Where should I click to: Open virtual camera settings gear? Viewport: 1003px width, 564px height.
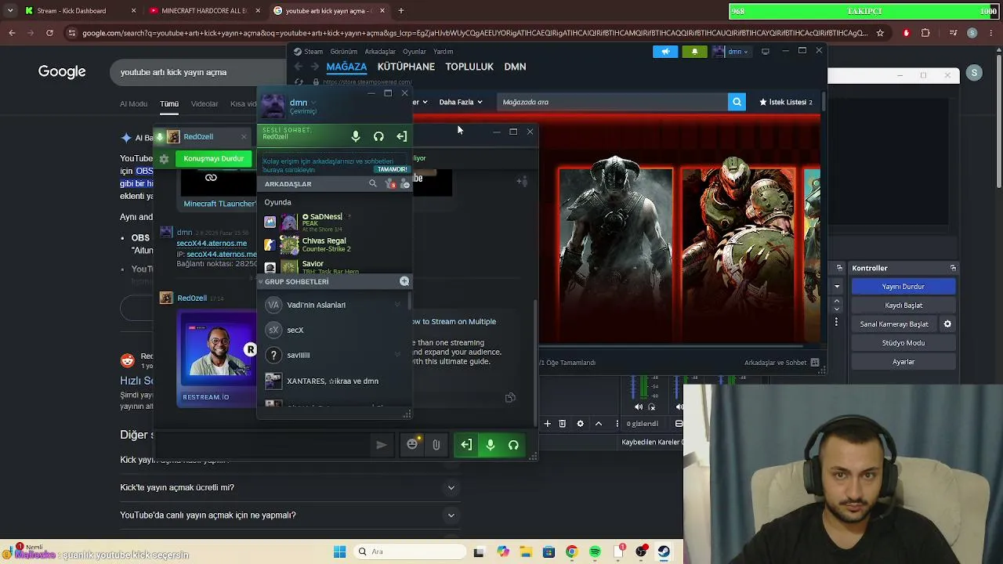947,324
